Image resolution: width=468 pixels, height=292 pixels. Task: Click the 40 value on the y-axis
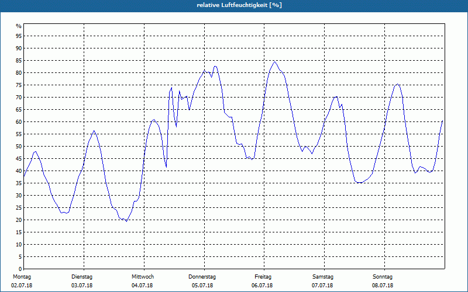point(19,171)
